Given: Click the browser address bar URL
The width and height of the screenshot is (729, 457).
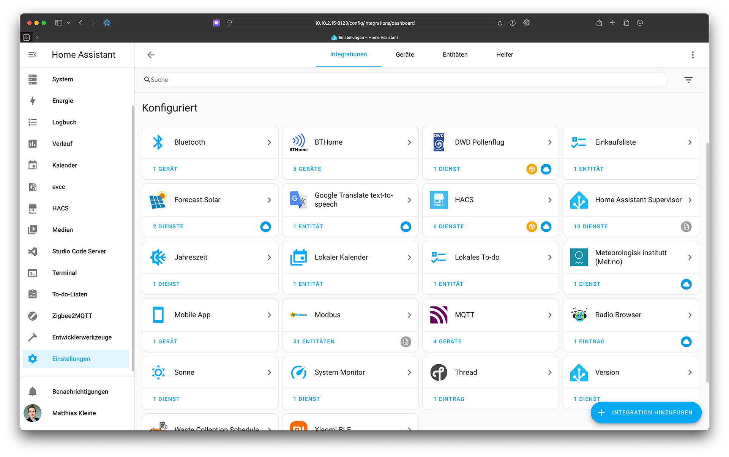Looking at the screenshot, I should 364,23.
